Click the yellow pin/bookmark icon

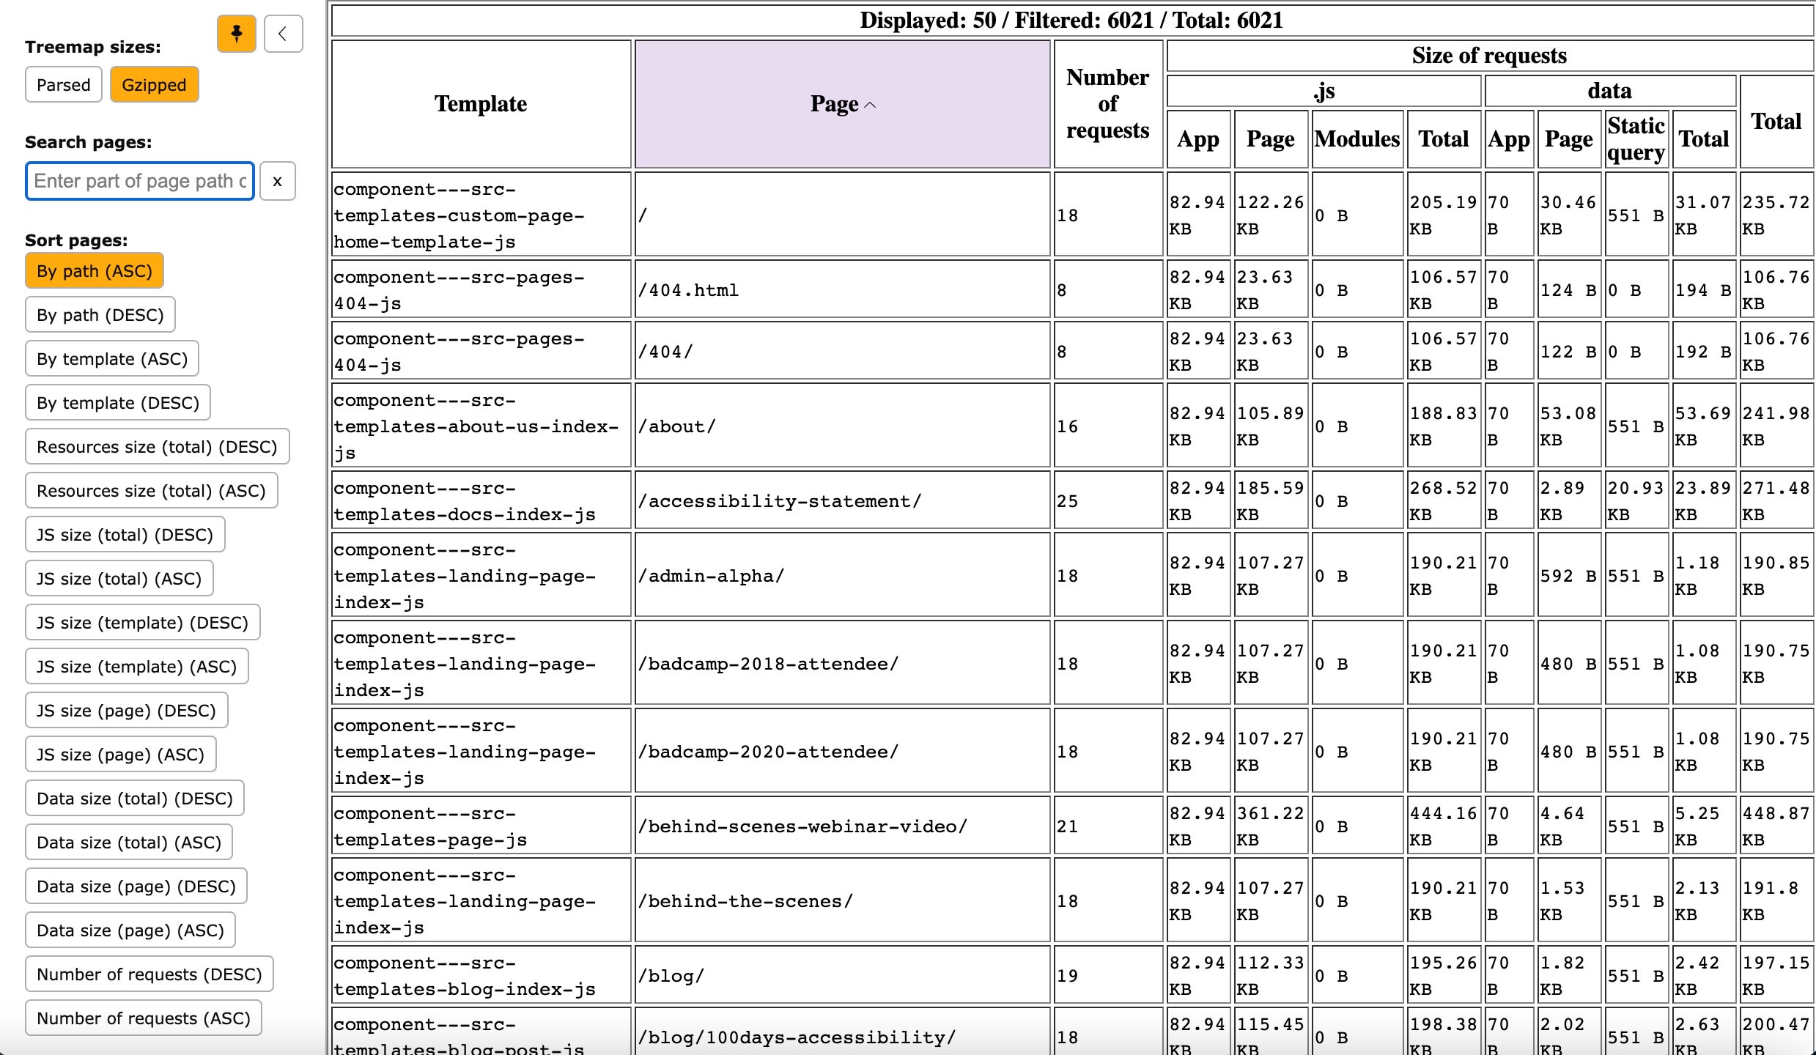[x=237, y=29]
